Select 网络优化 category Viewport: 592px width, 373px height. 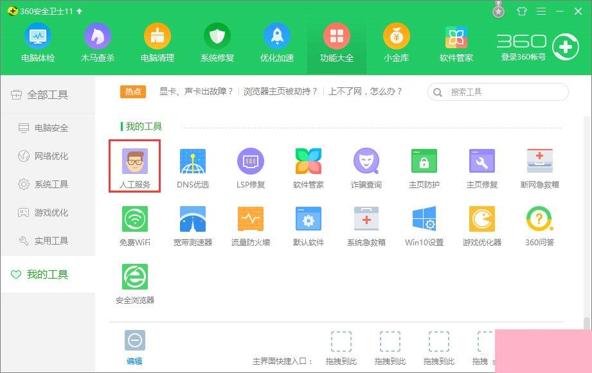point(43,156)
